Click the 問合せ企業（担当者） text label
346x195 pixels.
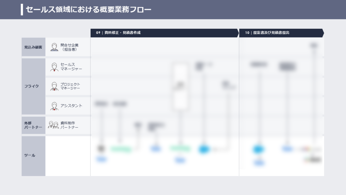click(70, 47)
